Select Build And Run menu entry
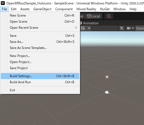The height and width of the screenshot is (125, 144). [x=40, y=82]
